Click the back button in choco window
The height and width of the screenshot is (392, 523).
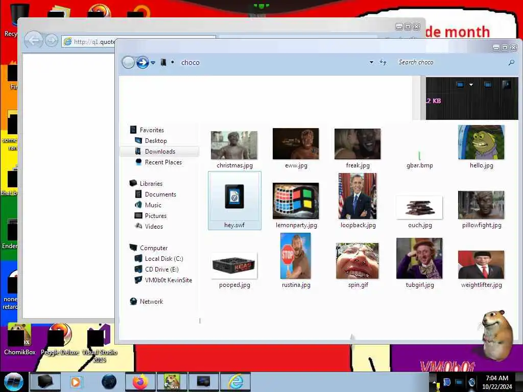point(128,62)
